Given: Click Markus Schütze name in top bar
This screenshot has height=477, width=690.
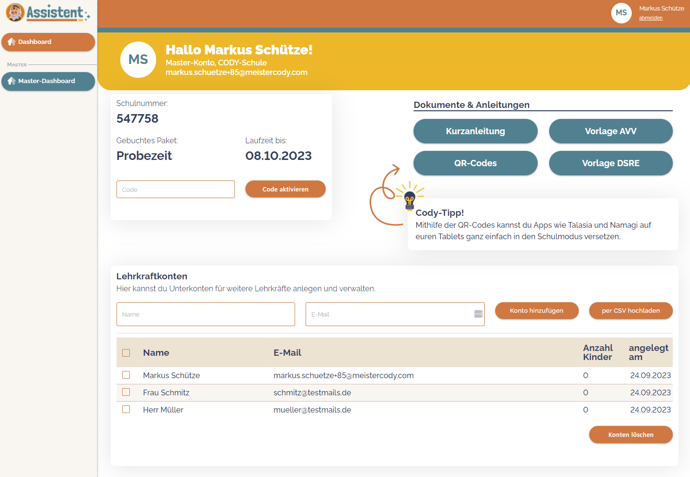Looking at the screenshot, I should coord(662,9).
